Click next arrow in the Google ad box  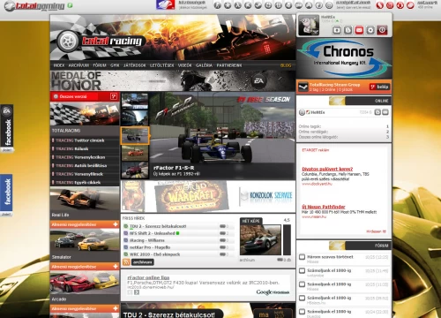click(x=137, y=292)
